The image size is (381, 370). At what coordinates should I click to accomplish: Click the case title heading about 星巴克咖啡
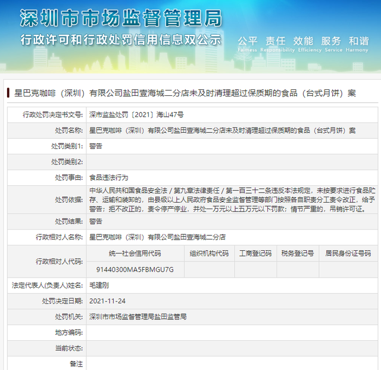pos(185,94)
